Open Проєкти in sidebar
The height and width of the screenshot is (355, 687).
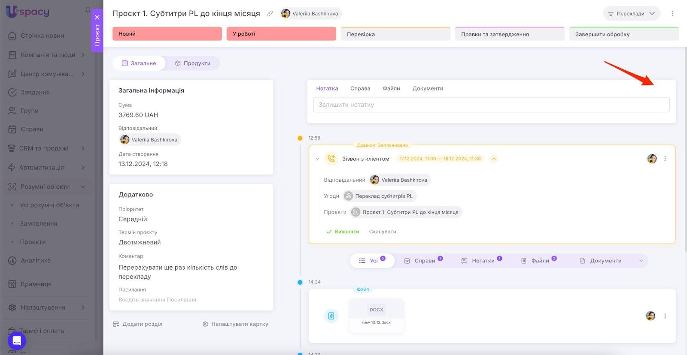33,242
